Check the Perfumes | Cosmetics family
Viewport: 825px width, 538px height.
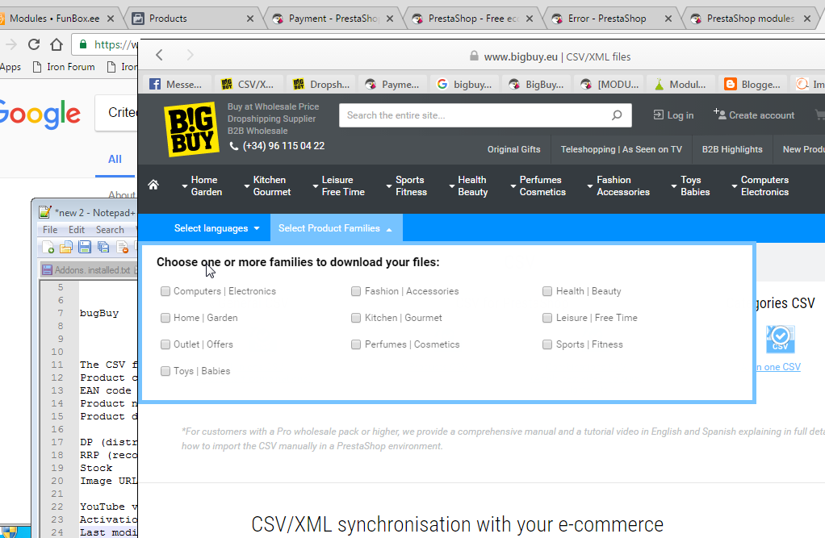(x=356, y=344)
